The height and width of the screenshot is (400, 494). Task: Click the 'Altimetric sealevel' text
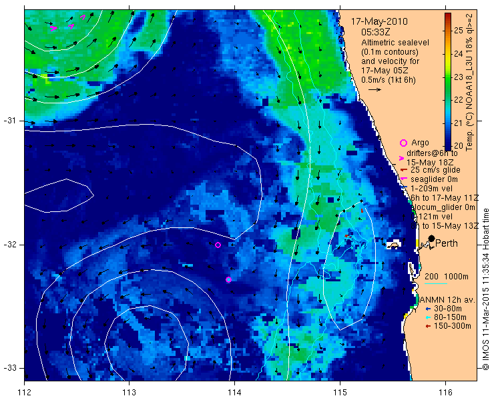(x=395, y=43)
